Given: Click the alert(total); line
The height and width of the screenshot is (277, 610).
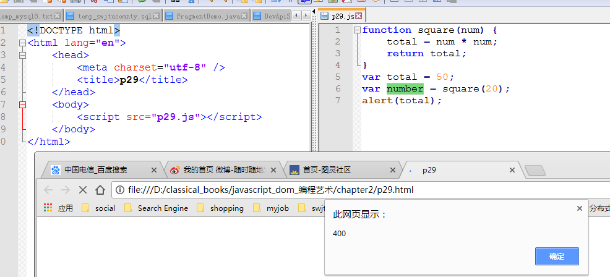Looking at the screenshot, I should [x=402, y=100].
